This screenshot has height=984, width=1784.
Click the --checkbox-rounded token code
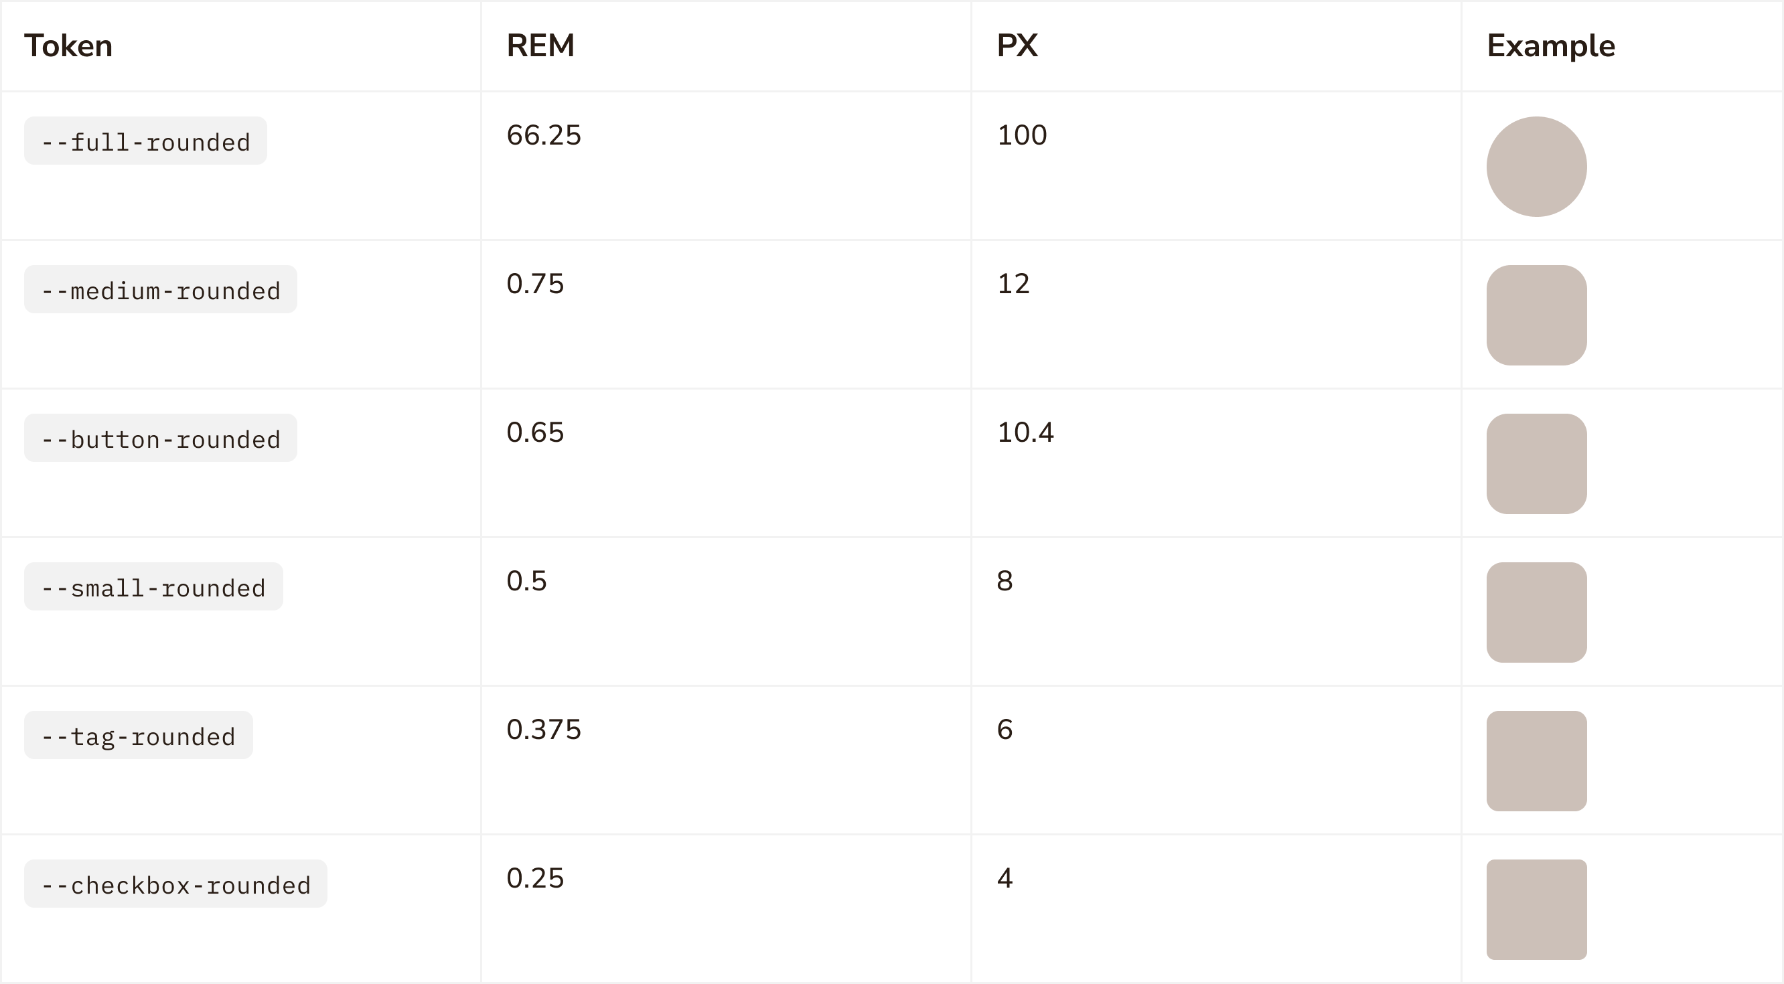click(x=176, y=884)
